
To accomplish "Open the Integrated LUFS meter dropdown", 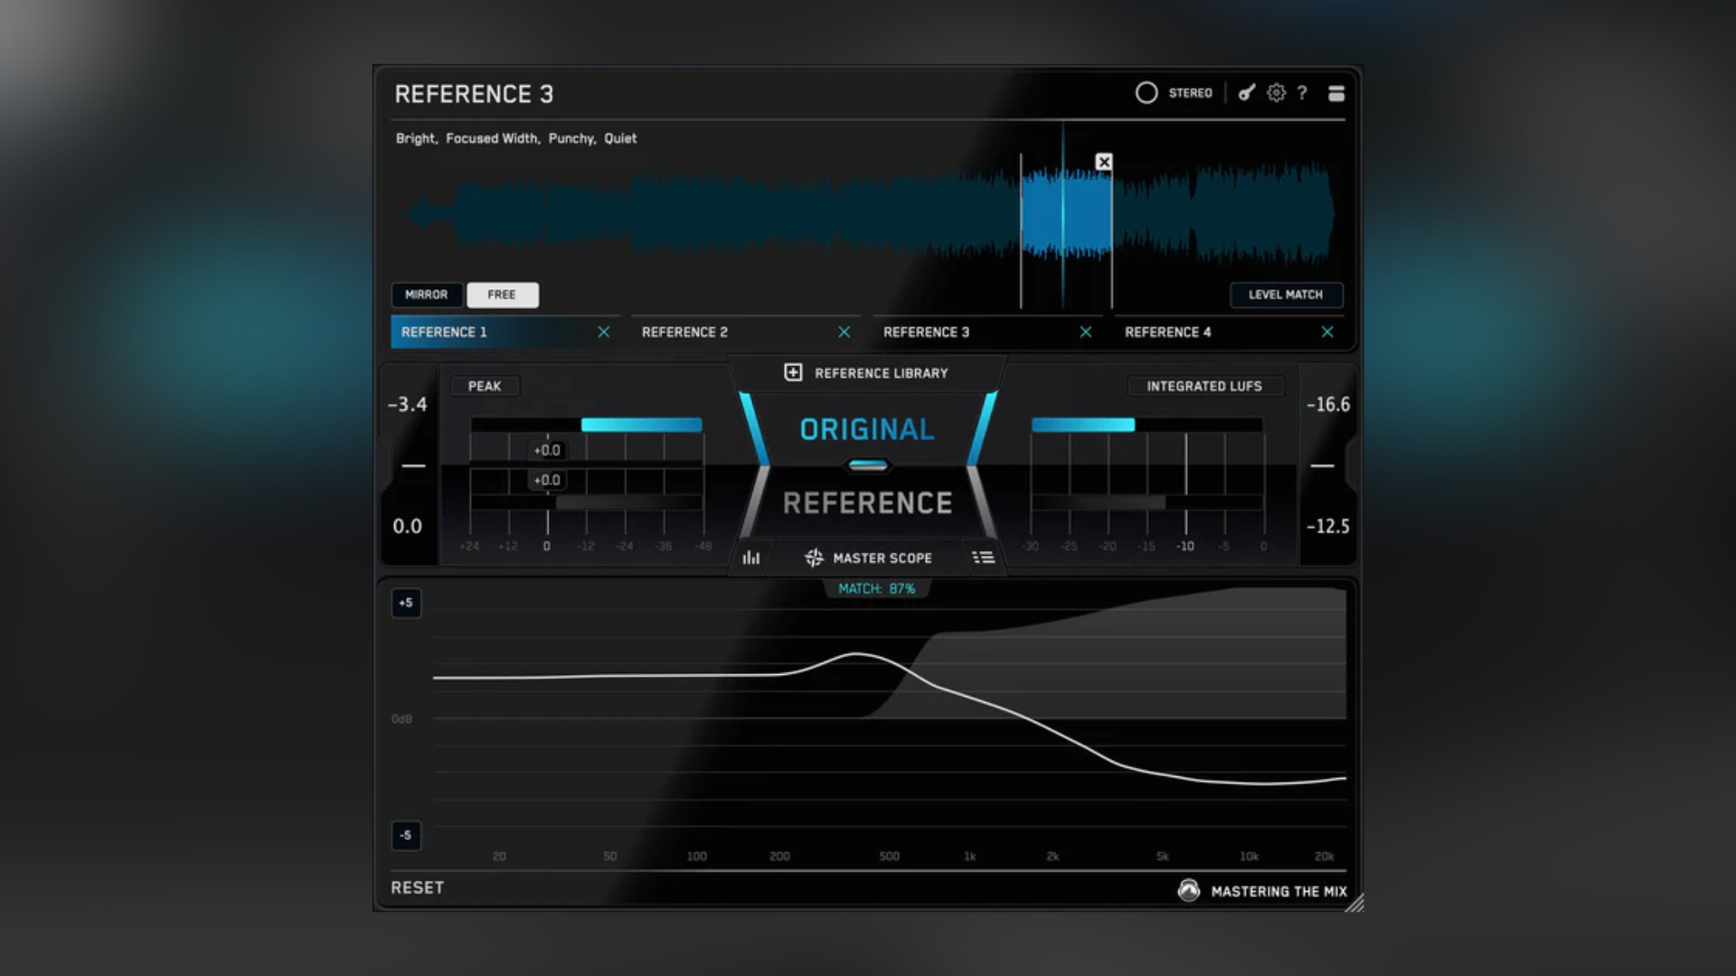I will point(1204,386).
